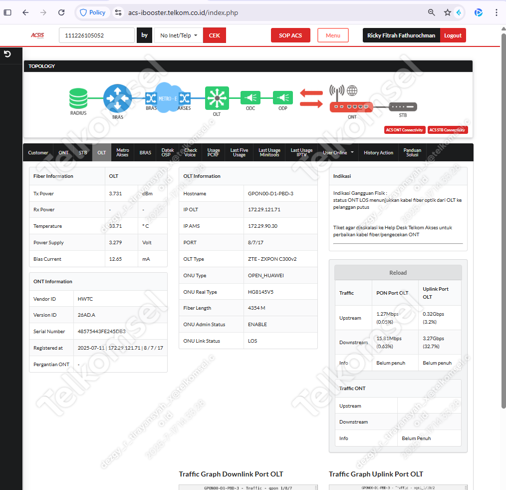The image size is (506, 490).
Task: Open Last Usage IPTV tab
Action: tap(301, 152)
